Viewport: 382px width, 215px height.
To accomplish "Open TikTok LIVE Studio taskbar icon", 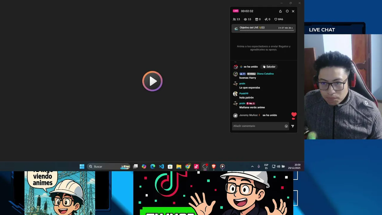I will 196,166.
